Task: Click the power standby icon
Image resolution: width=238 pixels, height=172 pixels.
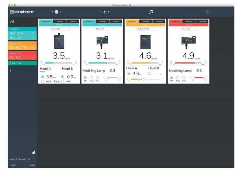Action: [208, 12]
